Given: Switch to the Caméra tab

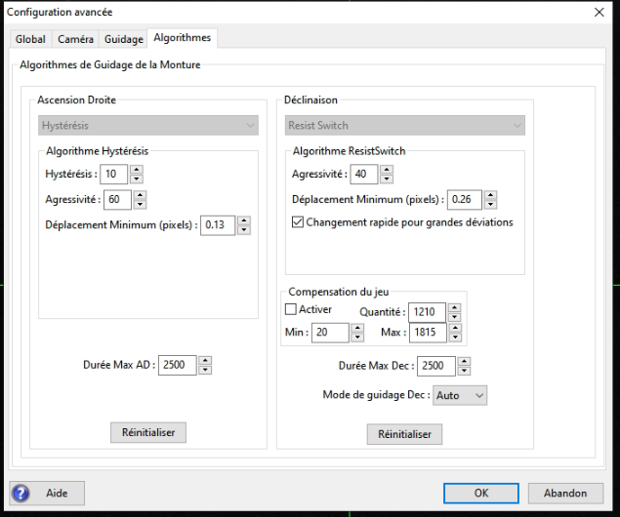Looking at the screenshot, I should click(x=75, y=39).
